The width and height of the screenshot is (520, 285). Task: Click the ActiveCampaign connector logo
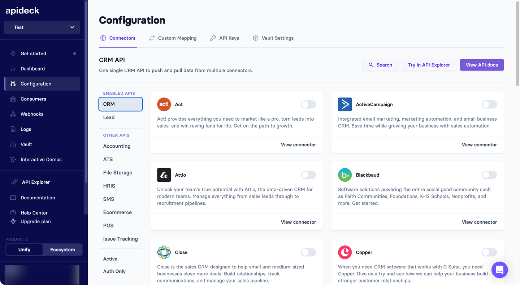[x=345, y=104]
